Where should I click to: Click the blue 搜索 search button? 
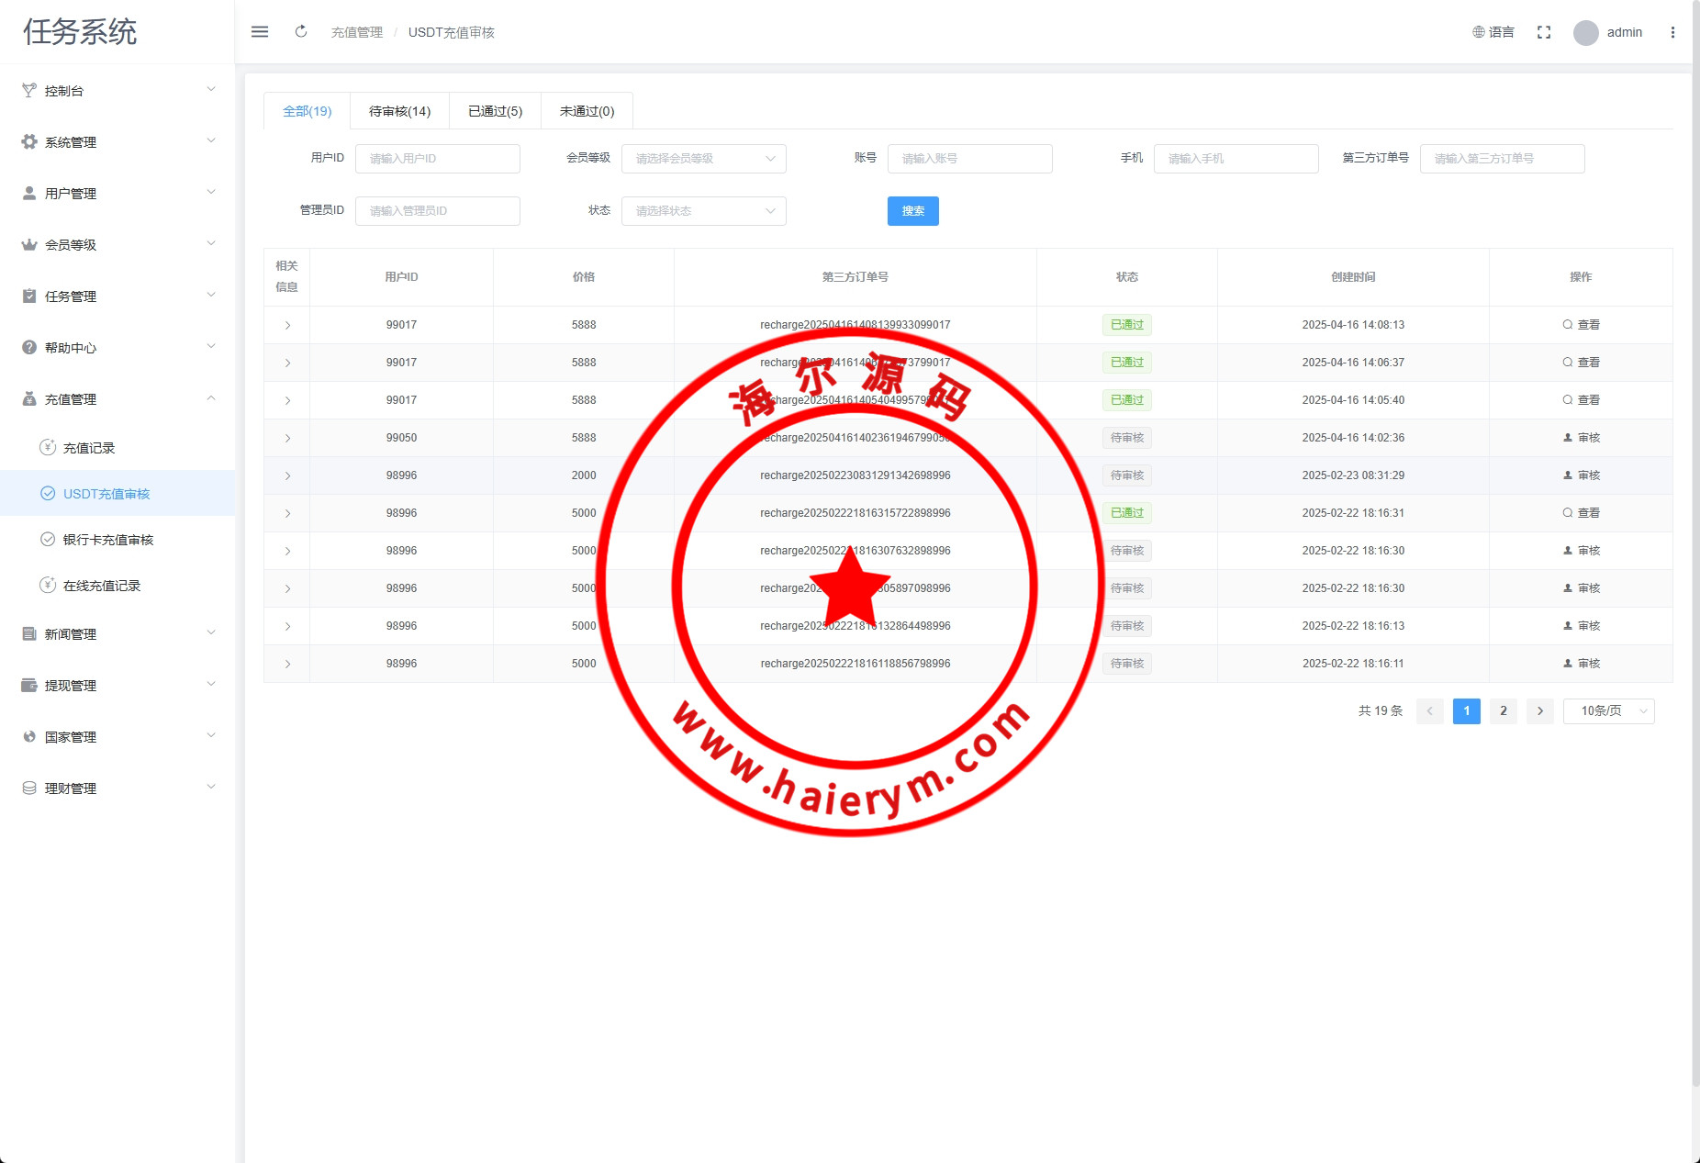912,211
